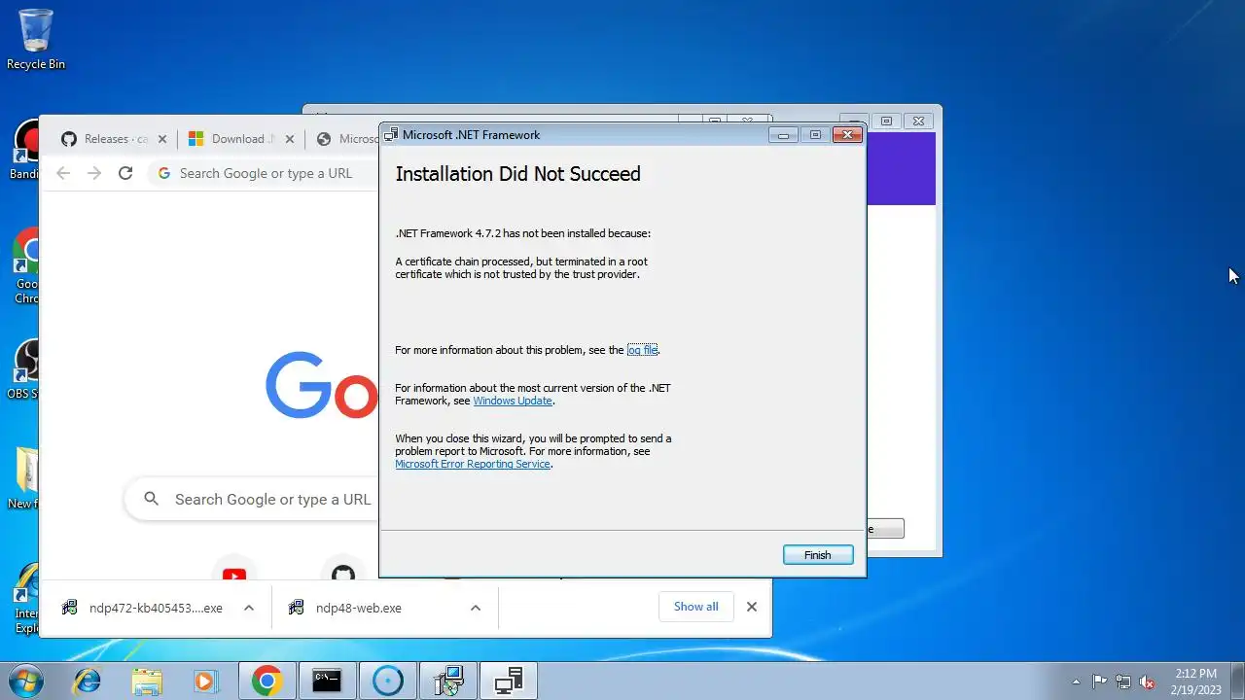This screenshot has height=700, width=1245.
Task: Open the log file link
Action: (642, 350)
